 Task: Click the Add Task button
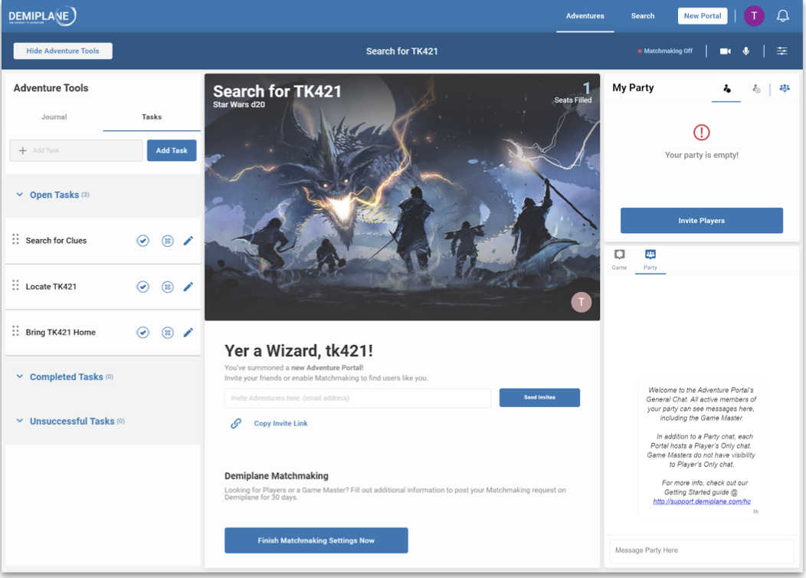[172, 151]
